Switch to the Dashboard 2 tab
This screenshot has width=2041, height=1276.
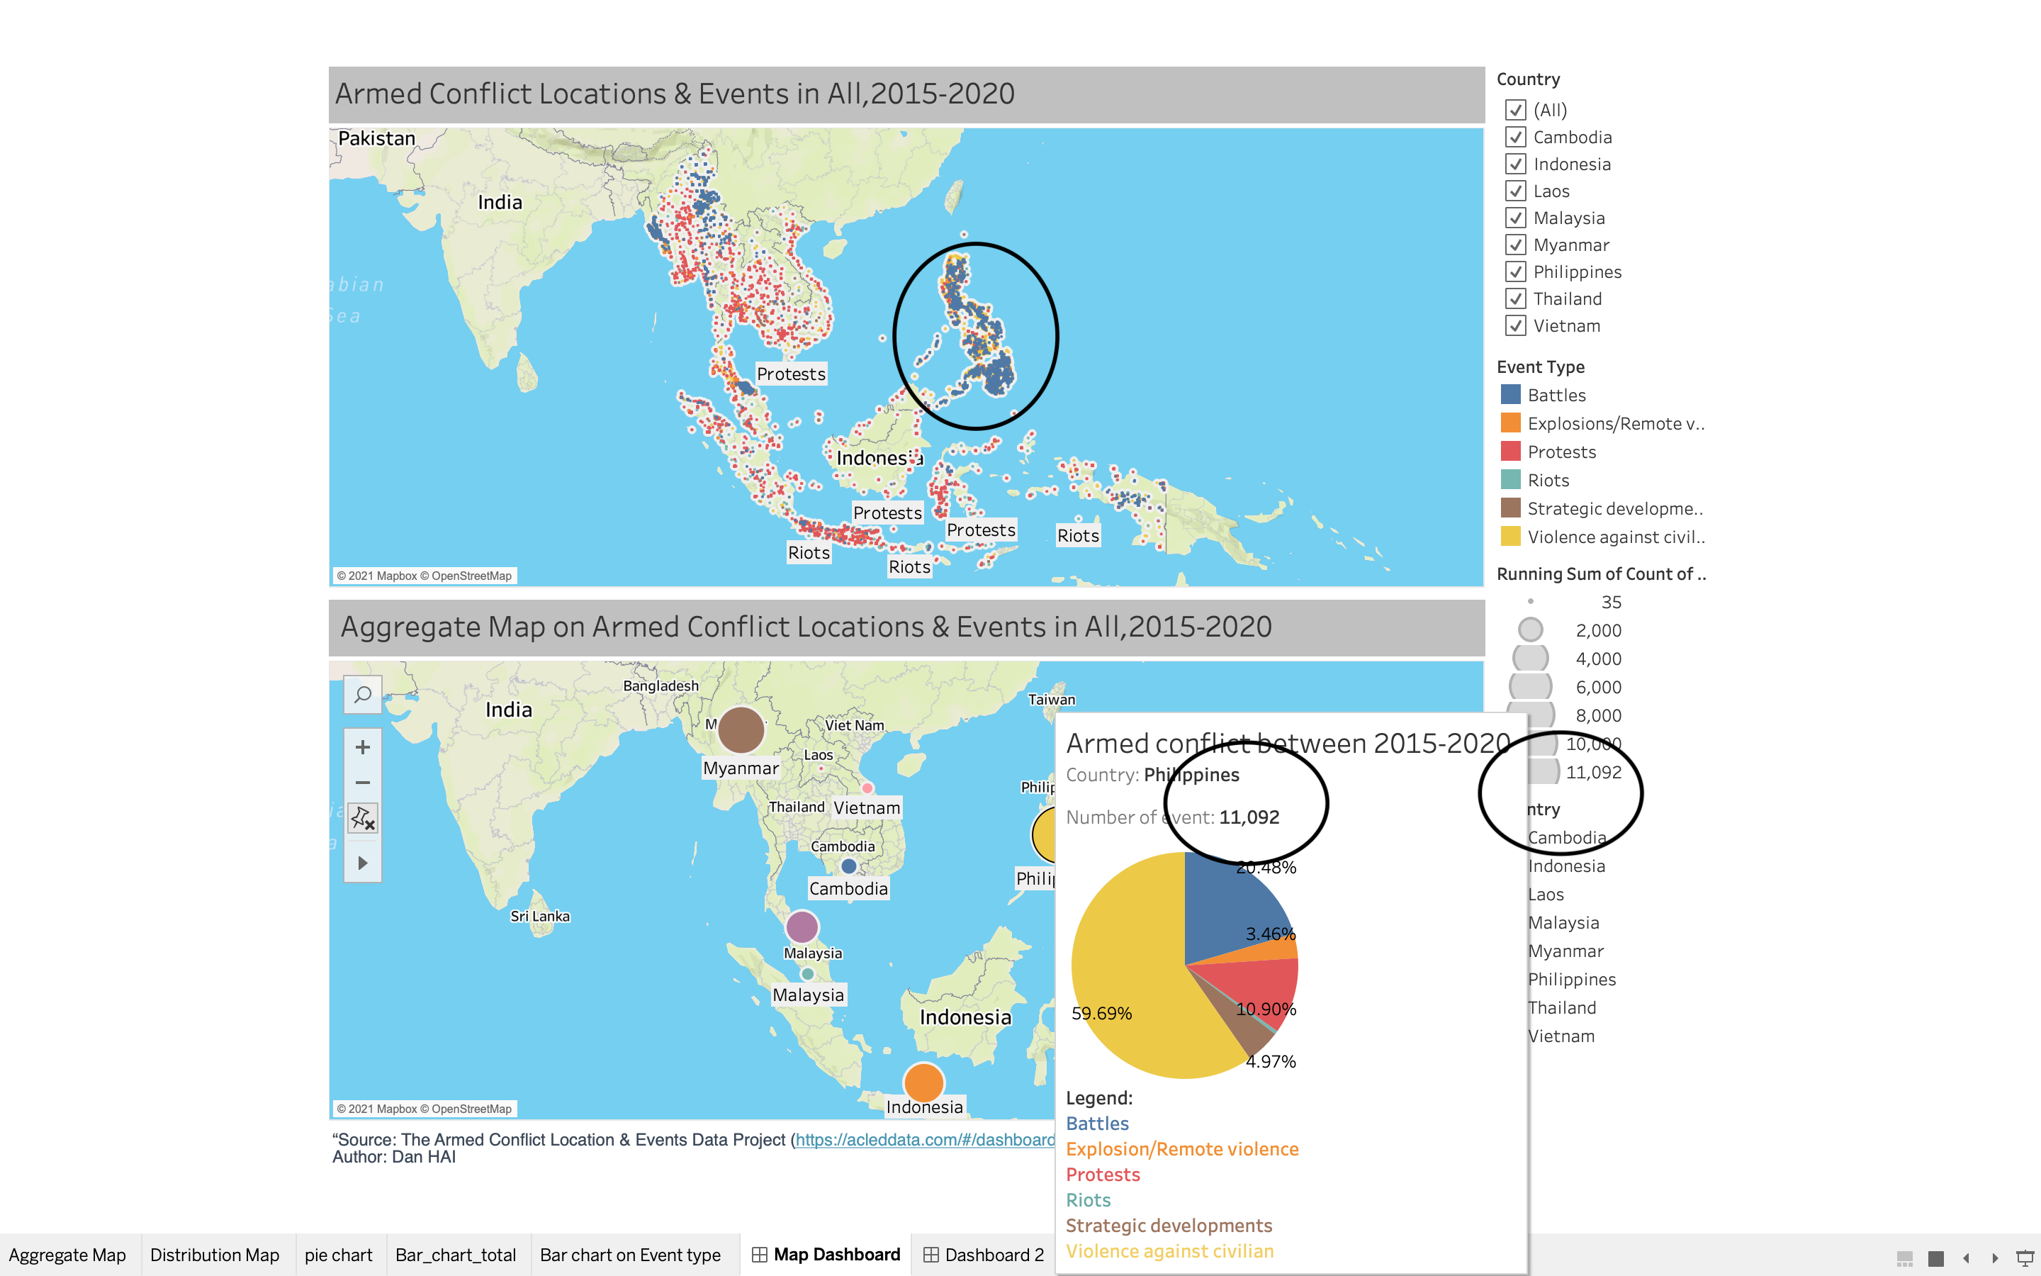pyautogui.click(x=984, y=1255)
